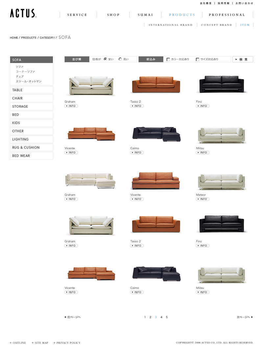Enable the size options checkbox filter

(198, 59)
